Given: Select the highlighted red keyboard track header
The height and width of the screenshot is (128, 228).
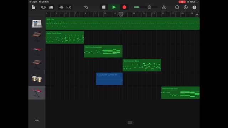Looking at the screenshot, I should [37, 92].
